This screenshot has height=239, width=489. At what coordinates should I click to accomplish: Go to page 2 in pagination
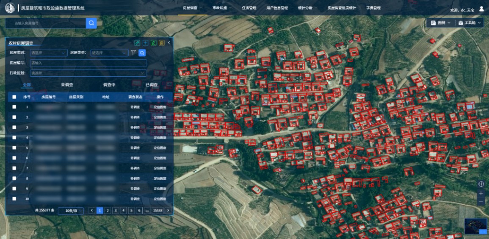(108, 210)
